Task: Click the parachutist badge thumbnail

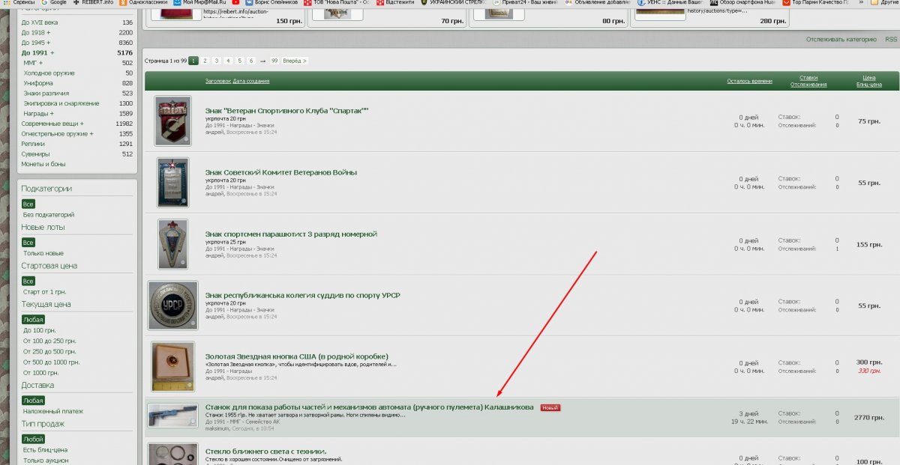Action: [172, 244]
